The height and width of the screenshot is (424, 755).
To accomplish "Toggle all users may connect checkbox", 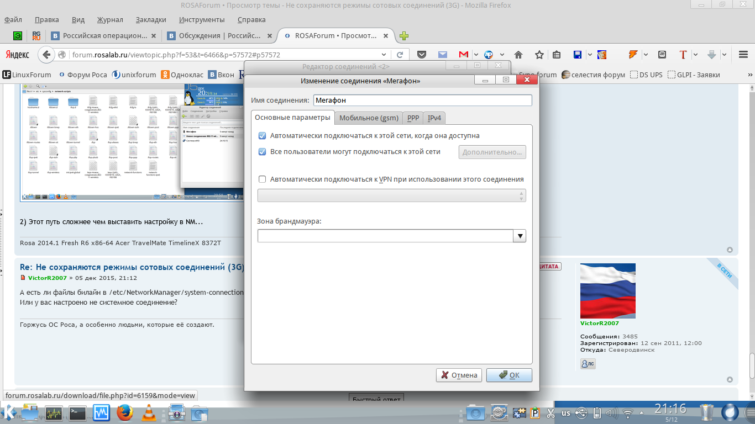I will [x=263, y=152].
